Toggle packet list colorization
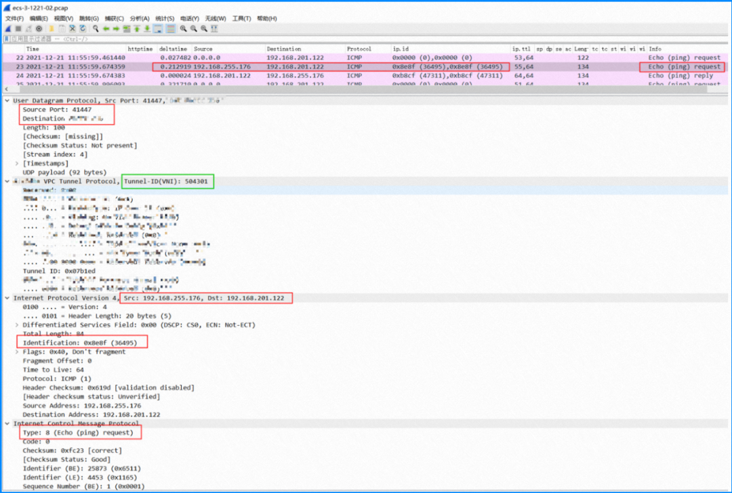The width and height of the screenshot is (732, 493). tap(171, 29)
